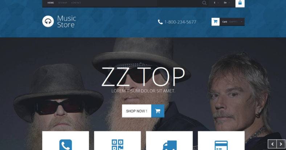
Task: Show previous slide with left arrow
Action: [272, 144]
